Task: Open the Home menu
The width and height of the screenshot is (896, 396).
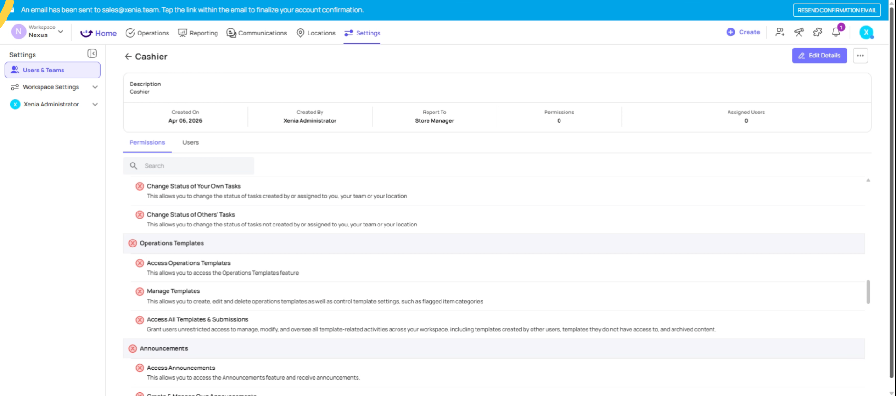Action: click(98, 33)
